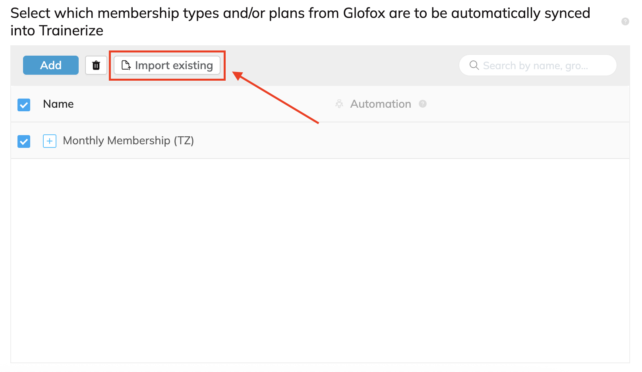Click the membership sync heading text

click(300, 22)
